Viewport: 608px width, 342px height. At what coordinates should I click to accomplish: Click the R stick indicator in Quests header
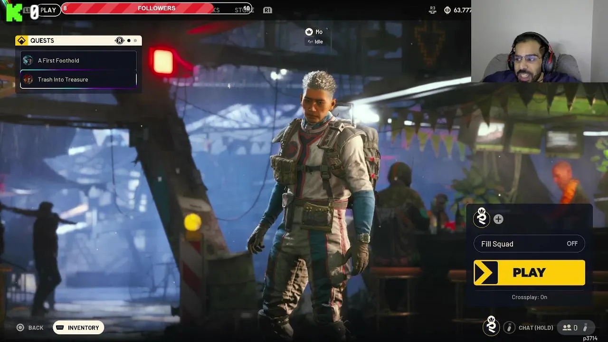point(120,41)
